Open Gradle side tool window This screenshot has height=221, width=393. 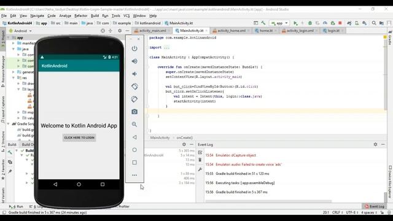click(390, 37)
